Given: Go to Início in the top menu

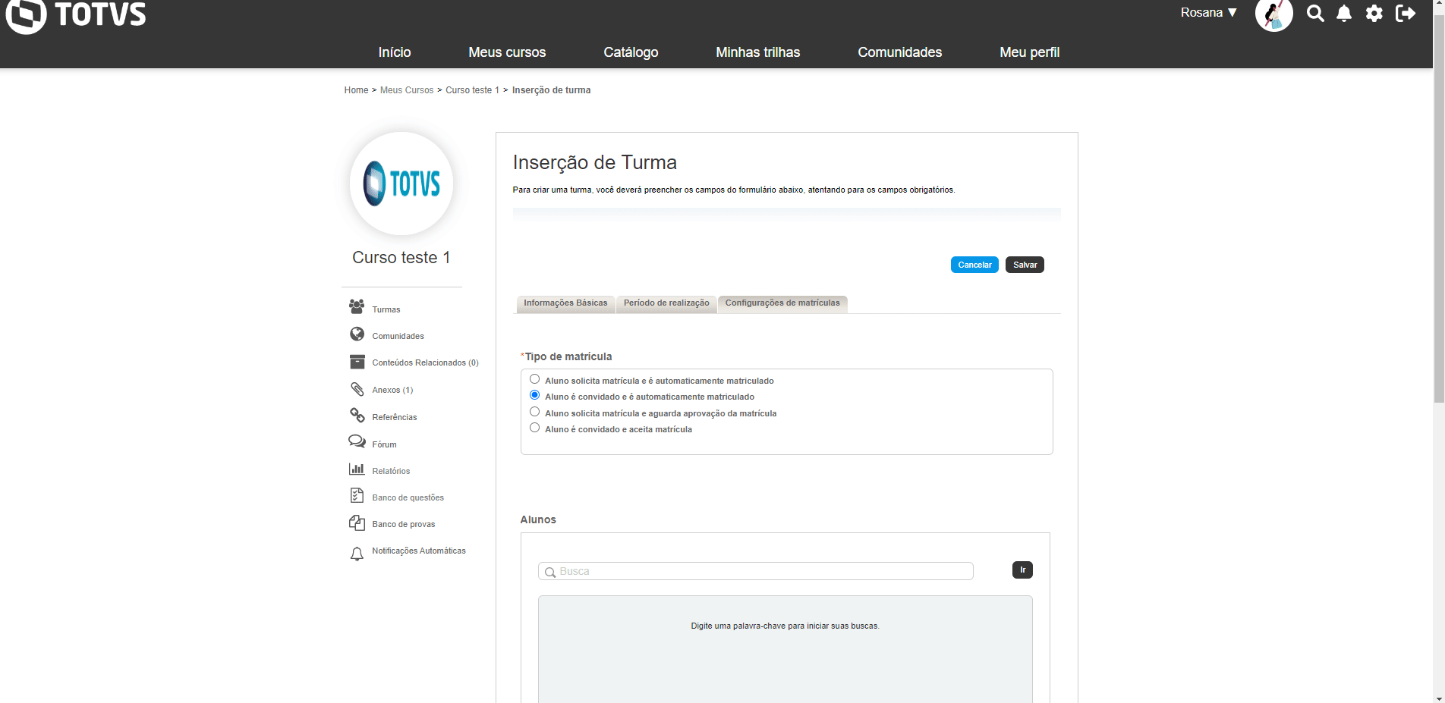Looking at the screenshot, I should [395, 52].
